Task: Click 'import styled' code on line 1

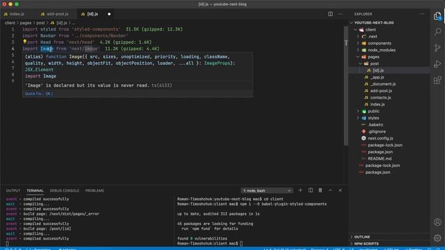Action: click(x=39, y=29)
